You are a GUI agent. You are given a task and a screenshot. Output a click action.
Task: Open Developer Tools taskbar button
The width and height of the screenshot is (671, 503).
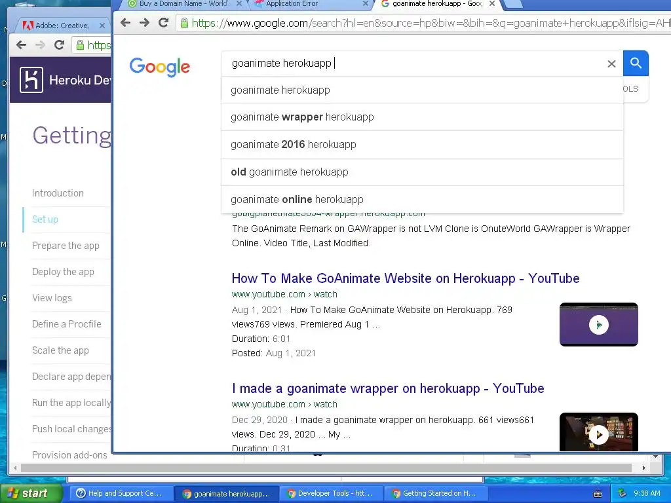coord(330,494)
